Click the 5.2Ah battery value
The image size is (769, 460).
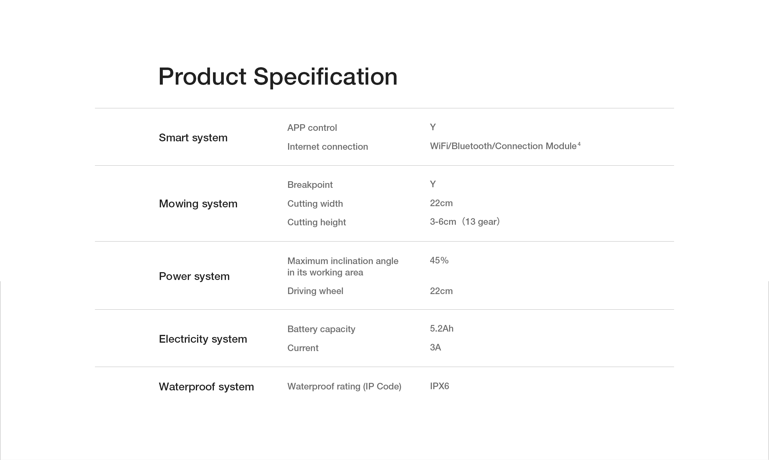point(441,329)
